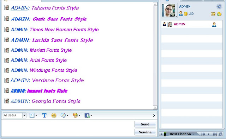Expand the message mode icon dropdown arrow
Viewport: 226px width, 139px height.
click(36, 115)
